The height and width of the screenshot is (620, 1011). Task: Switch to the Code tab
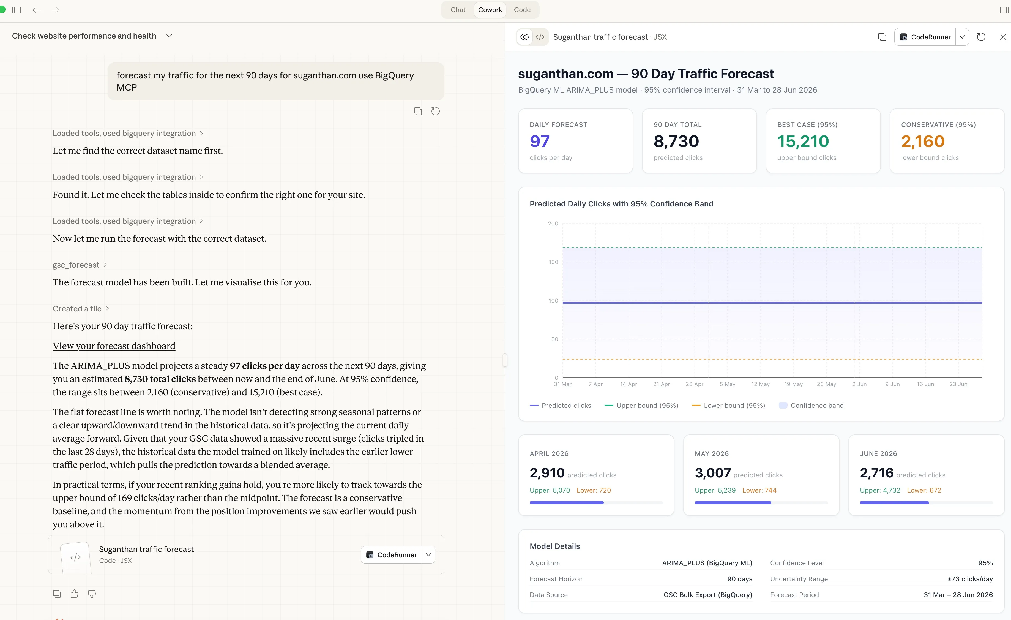pos(522,10)
